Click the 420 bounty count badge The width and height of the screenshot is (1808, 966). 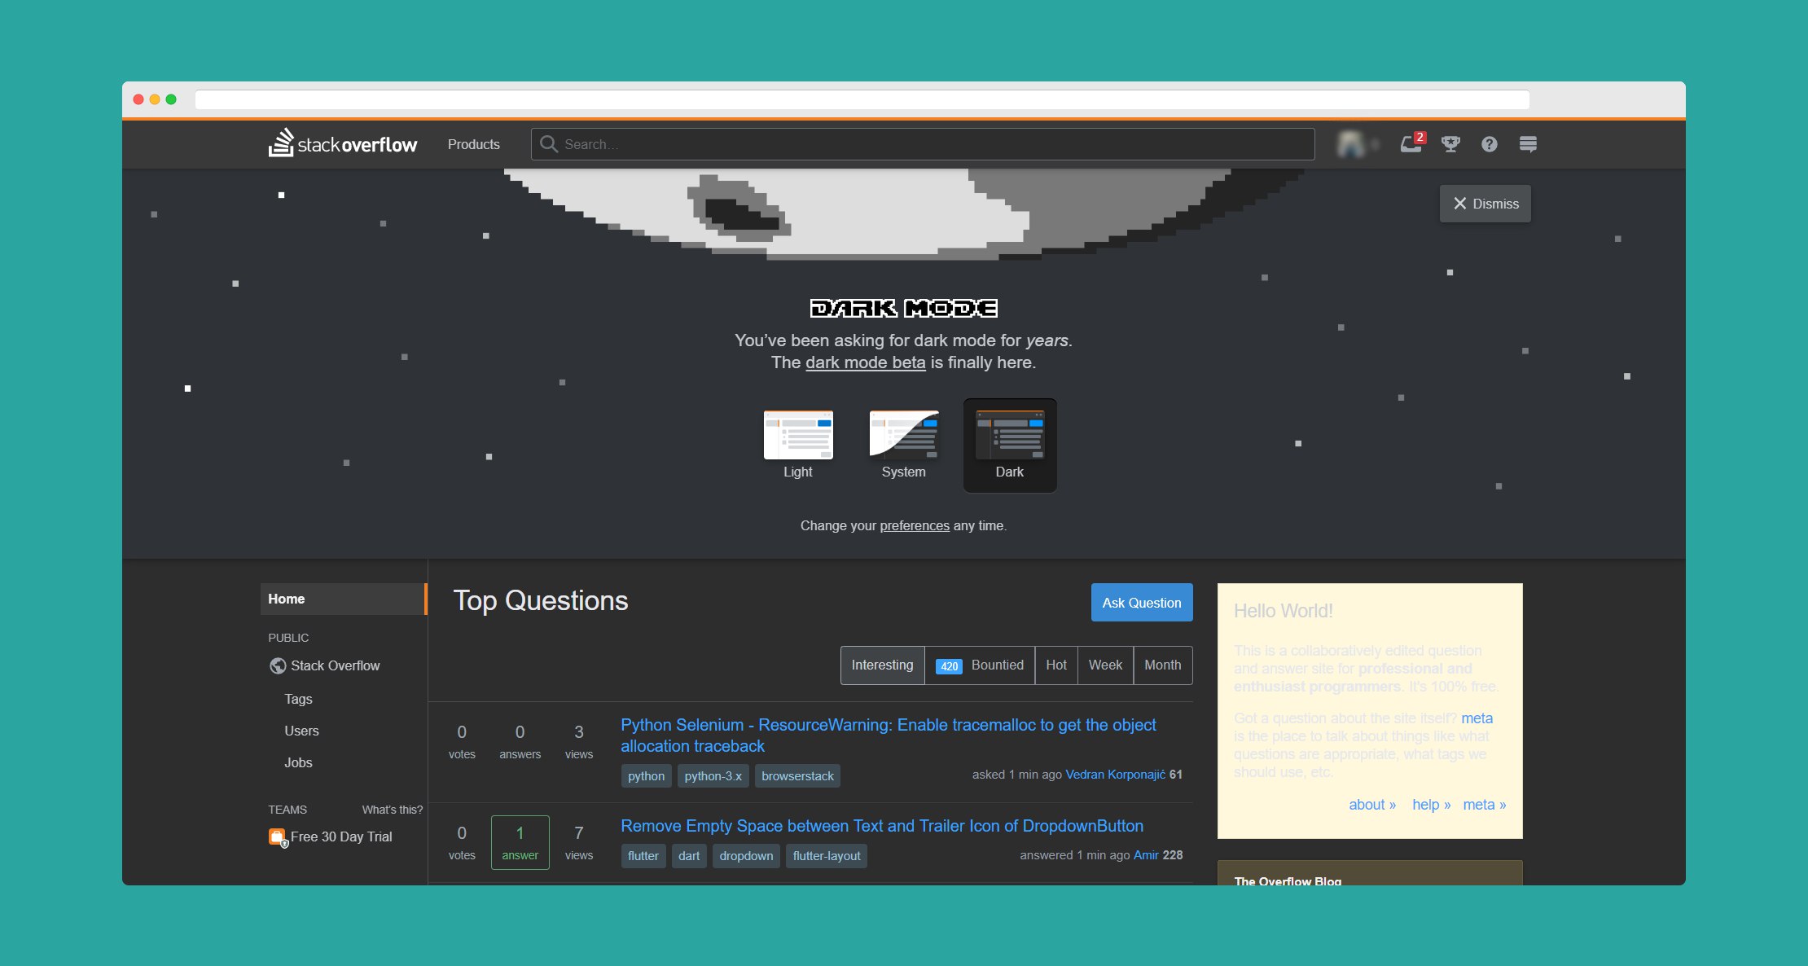[949, 666]
